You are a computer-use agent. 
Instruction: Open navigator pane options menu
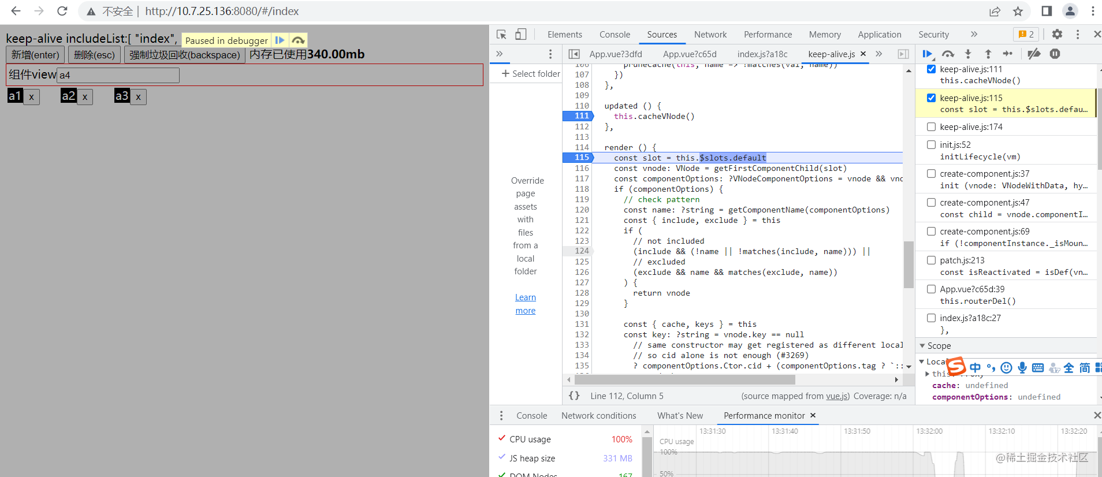pyautogui.click(x=550, y=54)
